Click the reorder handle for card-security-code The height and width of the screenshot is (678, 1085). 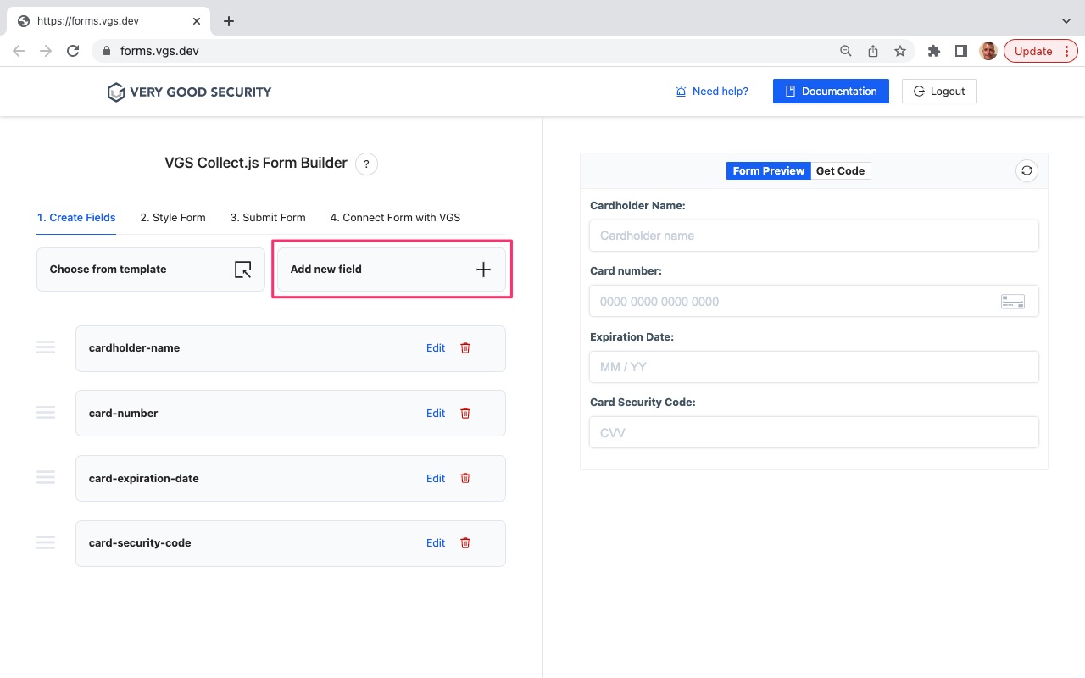(x=46, y=543)
